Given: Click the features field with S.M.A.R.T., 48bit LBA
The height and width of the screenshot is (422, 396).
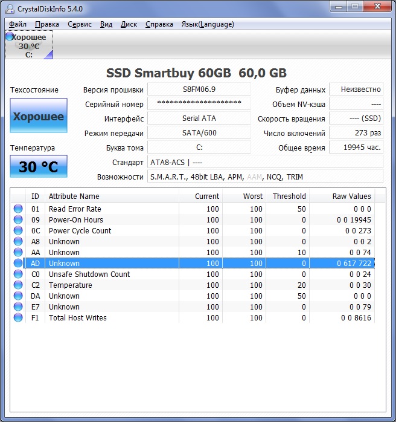Looking at the screenshot, I should point(266,177).
